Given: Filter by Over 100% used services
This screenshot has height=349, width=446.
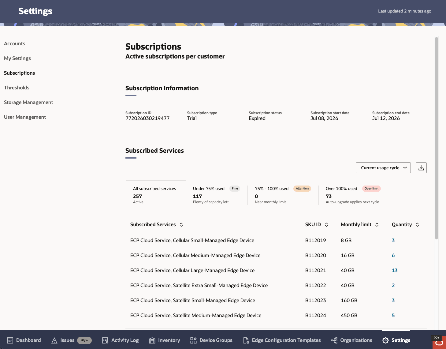Looking at the screenshot, I should click(x=353, y=195).
